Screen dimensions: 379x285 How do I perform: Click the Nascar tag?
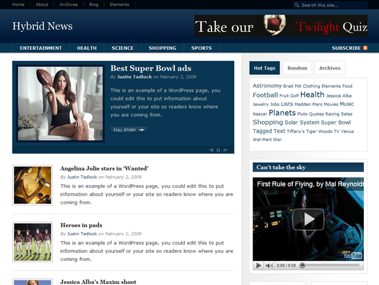click(260, 114)
